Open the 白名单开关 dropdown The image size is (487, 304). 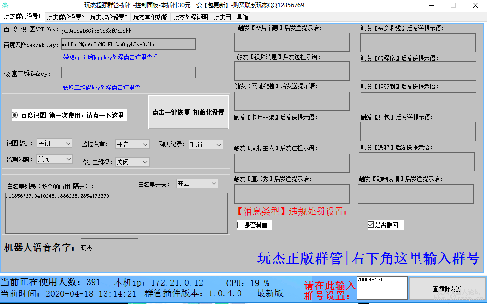(197, 184)
